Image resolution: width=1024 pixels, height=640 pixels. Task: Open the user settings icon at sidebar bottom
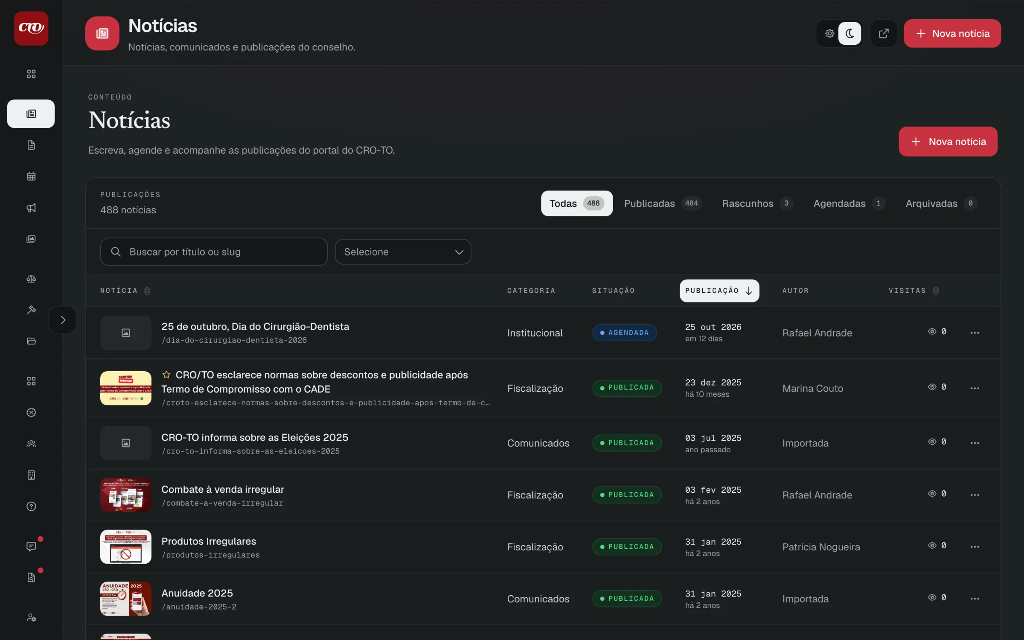[31, 617]
